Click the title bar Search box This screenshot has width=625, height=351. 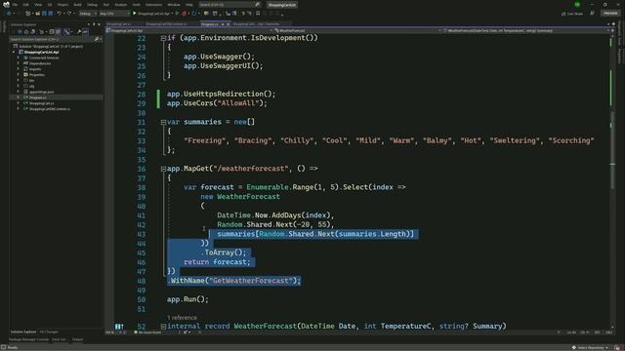[230, 5]
